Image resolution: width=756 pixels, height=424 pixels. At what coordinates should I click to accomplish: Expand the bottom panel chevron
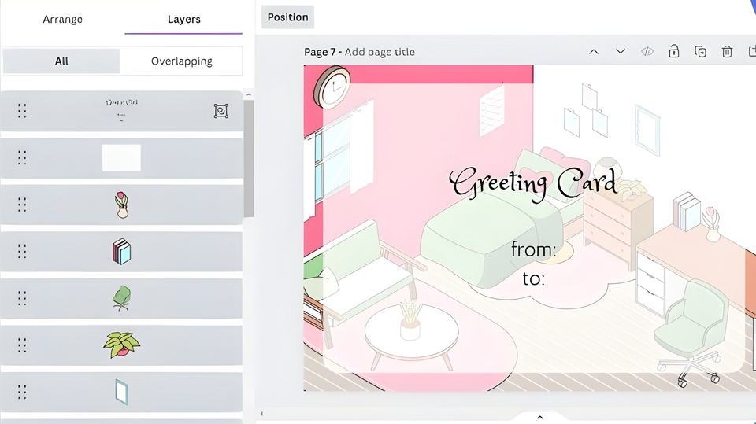click(x=540, y=417)
